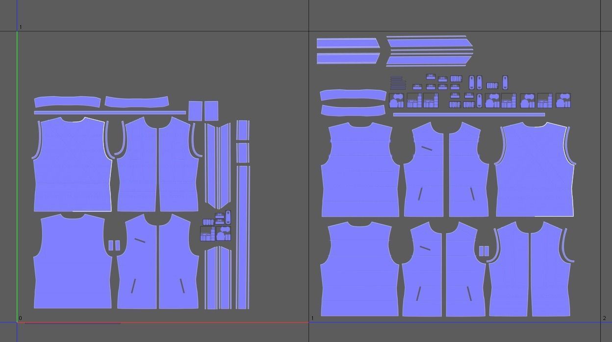Click the UV tile label 2 on the axis
The width and height of the screenshot is (612, 342).
tap(604, 318)
